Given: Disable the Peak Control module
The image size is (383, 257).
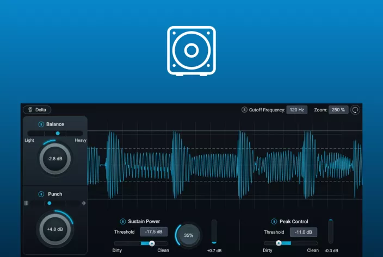Looking at the screenshot, I should click(x=274, y=222).
